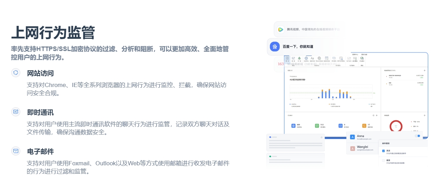Screen dimensions: 445x195
Task: Check the 接受 checkbox in mail control
Action: pos(384,160)
